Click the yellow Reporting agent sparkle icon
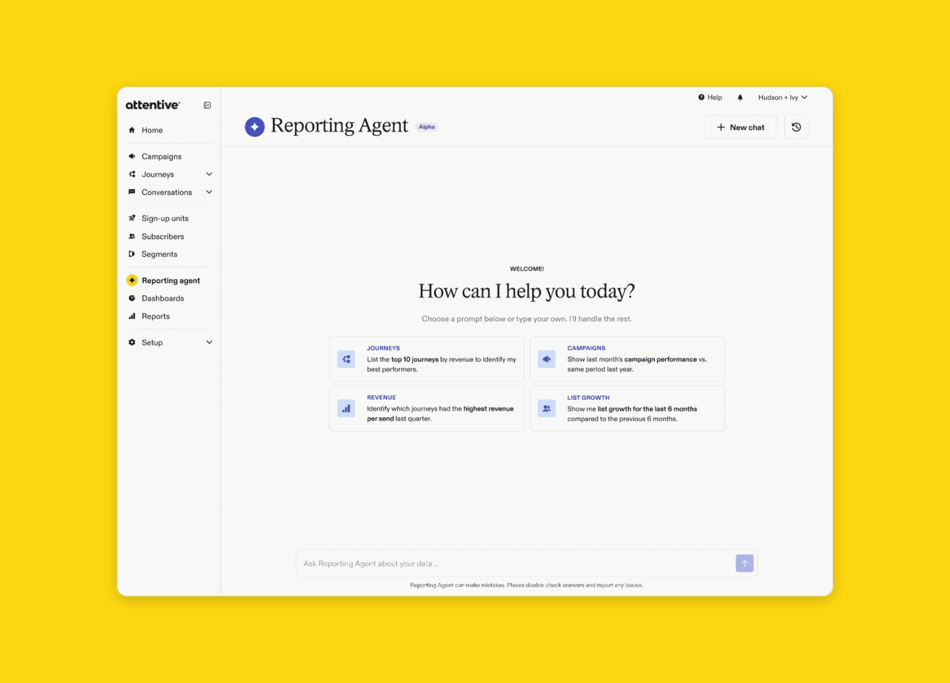This screenshot has height=683, width=950. 132,281
